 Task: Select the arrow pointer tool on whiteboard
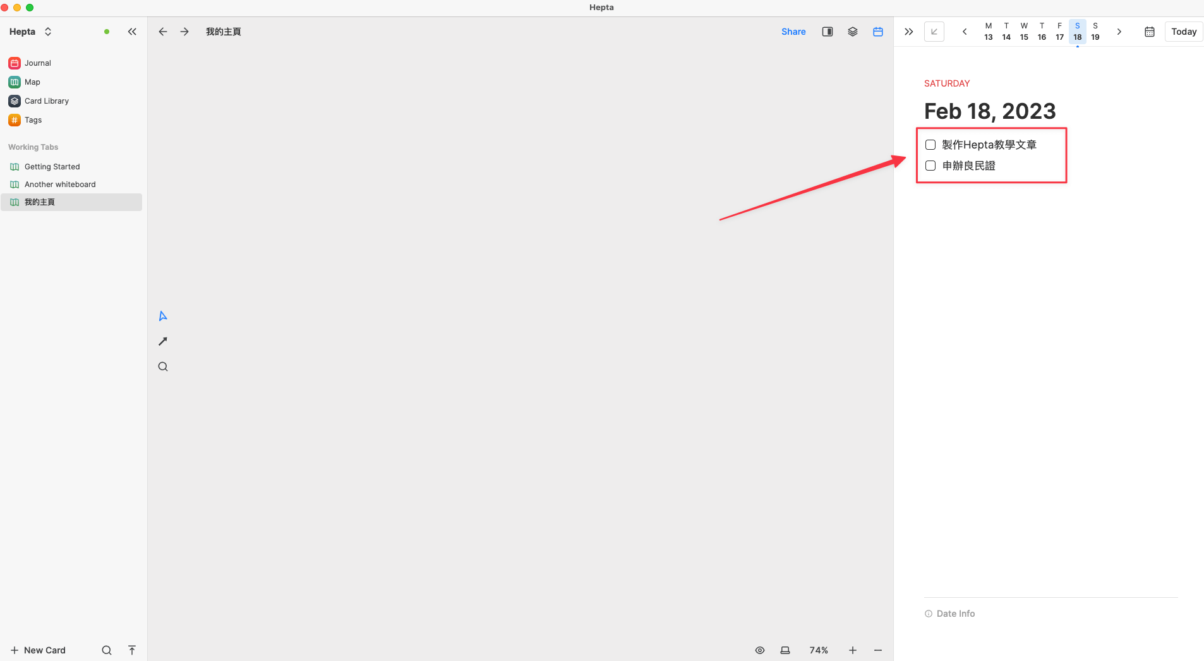[x=163, y=316]
